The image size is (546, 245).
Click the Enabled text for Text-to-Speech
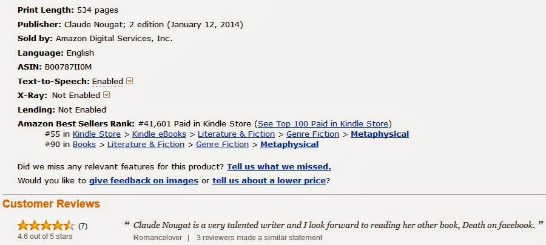coord(107,81)
